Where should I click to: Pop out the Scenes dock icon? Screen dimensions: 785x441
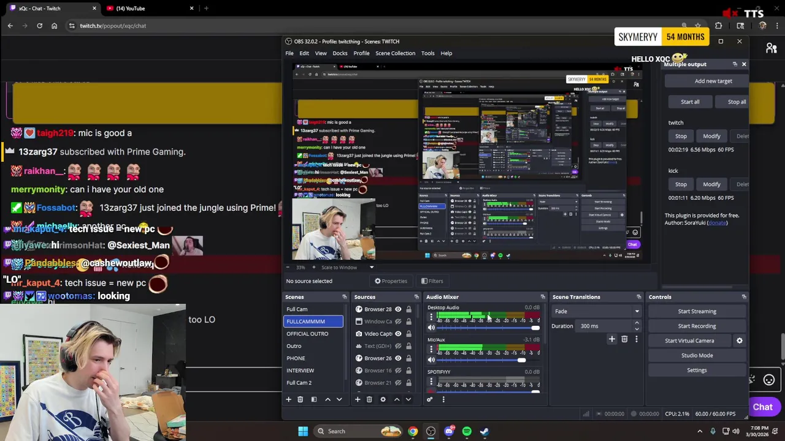(344, 297)
